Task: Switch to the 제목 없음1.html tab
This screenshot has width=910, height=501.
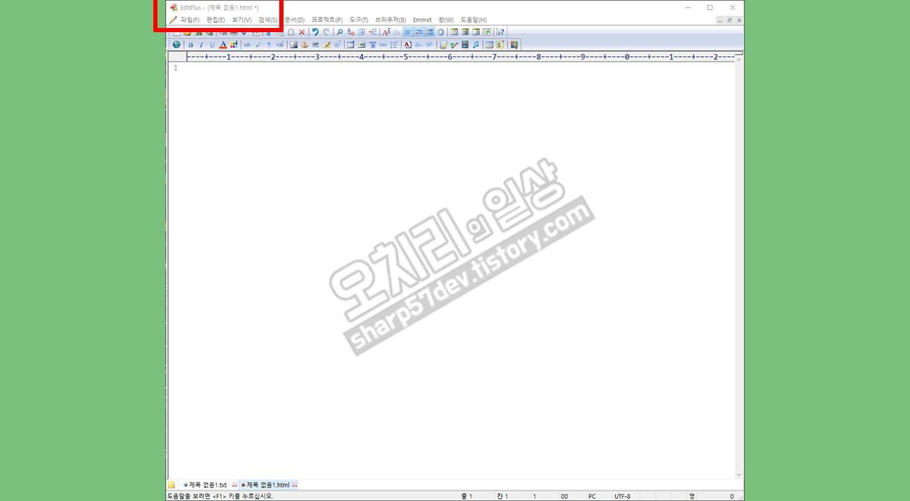Action: click(268, 485)
